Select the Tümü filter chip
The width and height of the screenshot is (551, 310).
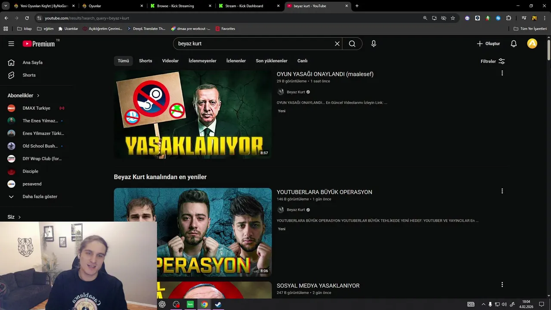(x=123, y=61)
